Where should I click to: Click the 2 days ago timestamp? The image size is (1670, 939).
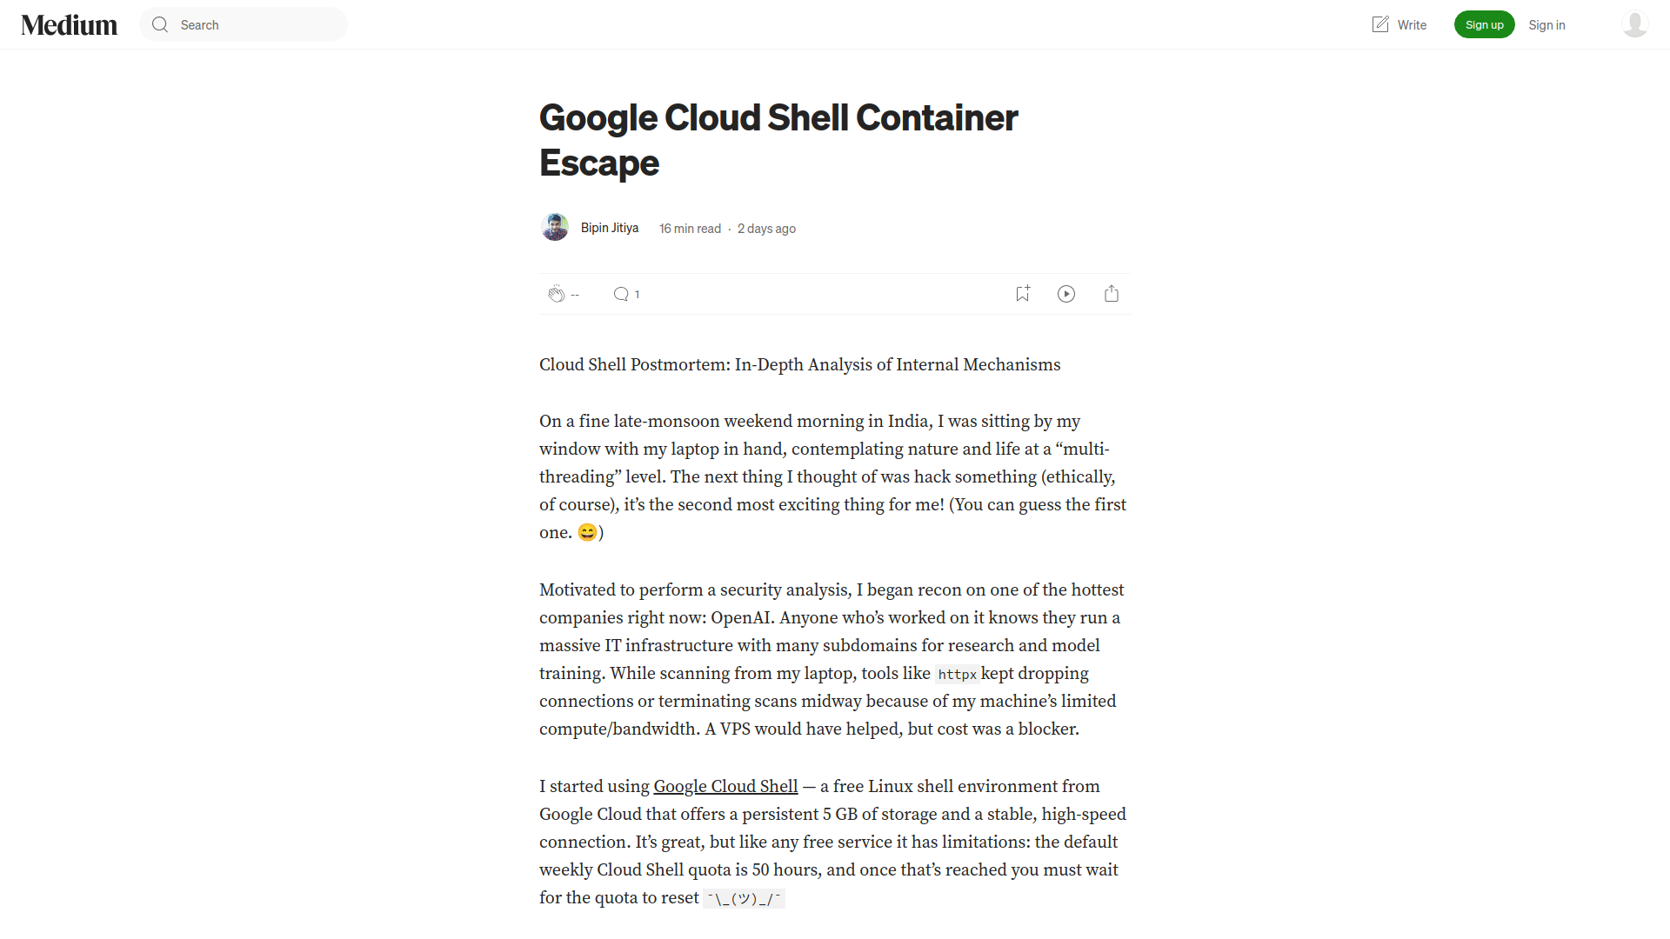coord(766,228)
